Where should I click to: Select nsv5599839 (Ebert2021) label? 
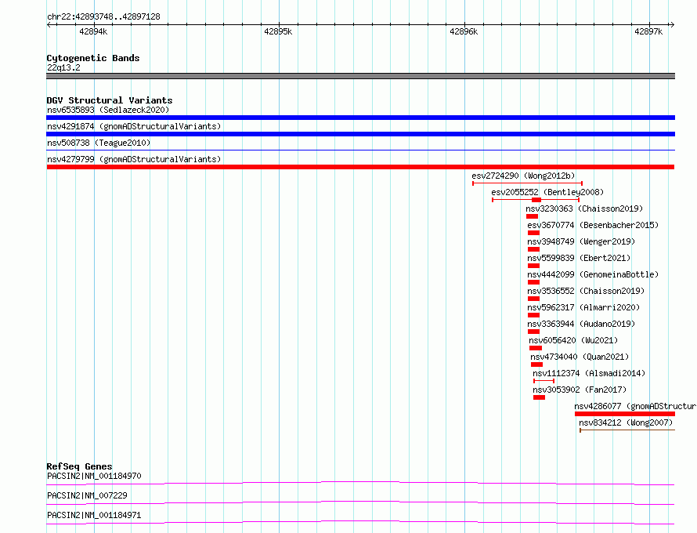point(579,258)
